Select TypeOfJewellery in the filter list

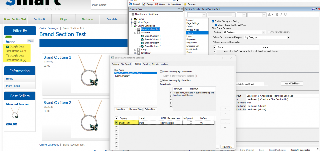pos(122,76)
